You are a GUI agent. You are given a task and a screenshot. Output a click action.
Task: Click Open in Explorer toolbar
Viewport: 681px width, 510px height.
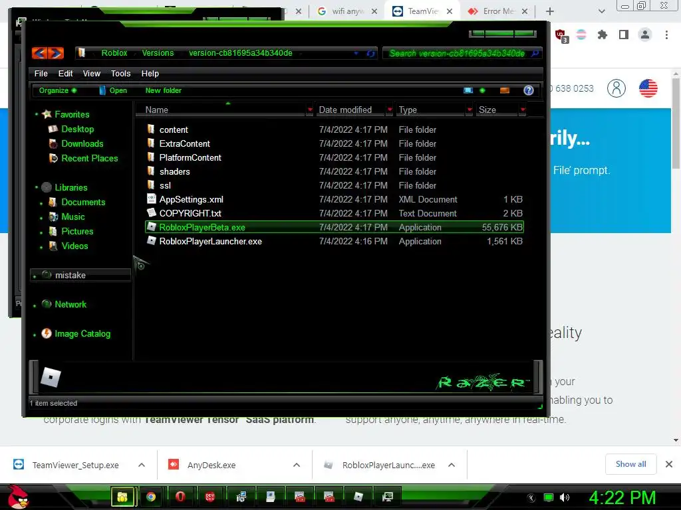pyautogui.click(x=113, y=90)
